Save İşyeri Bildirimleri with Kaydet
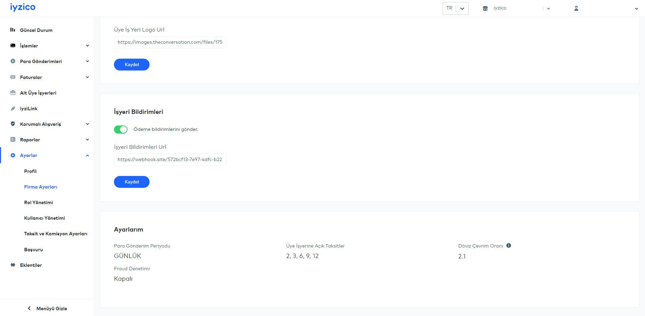 pyautogui.click(x=132, y=182)
